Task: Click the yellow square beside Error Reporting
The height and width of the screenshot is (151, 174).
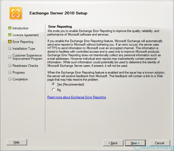Action: [x=10, y=42]
